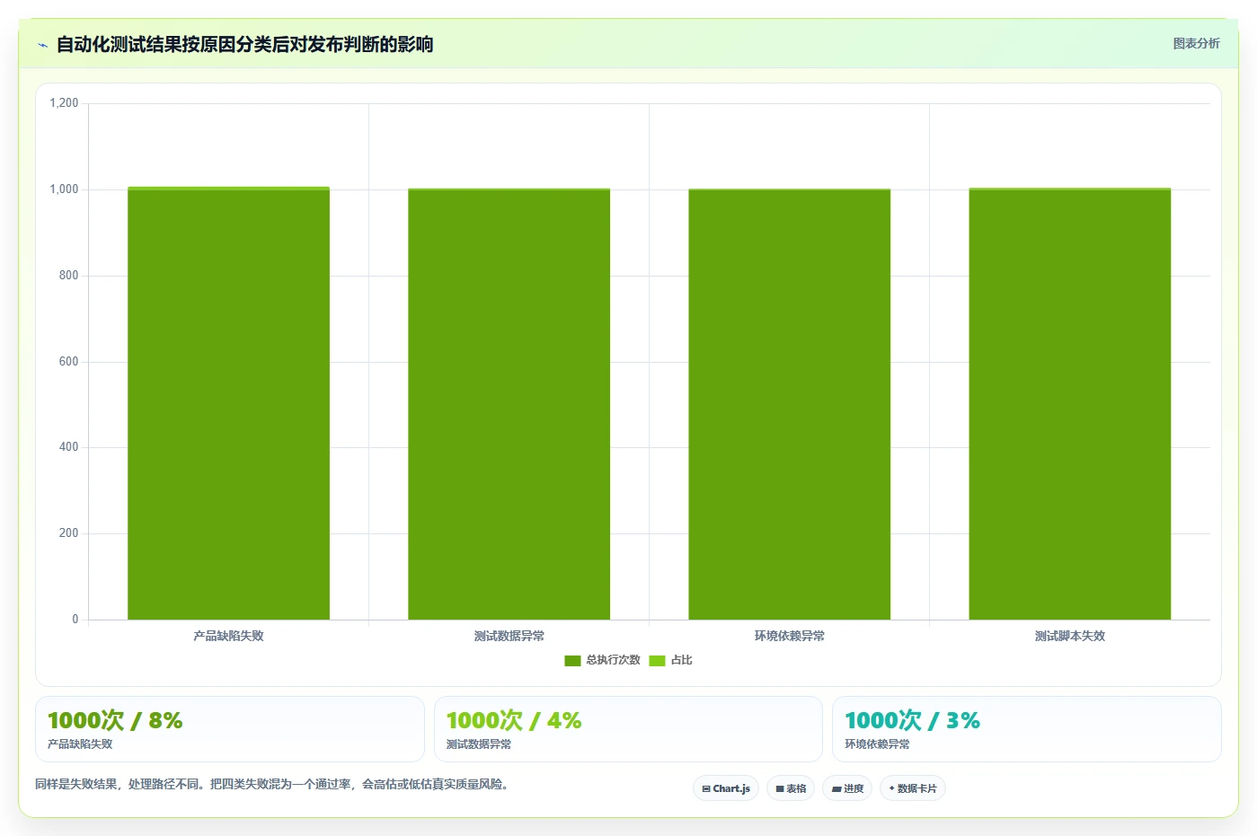
Task: Select the 进度 tag chip
Action: click(x=847, y=788)
